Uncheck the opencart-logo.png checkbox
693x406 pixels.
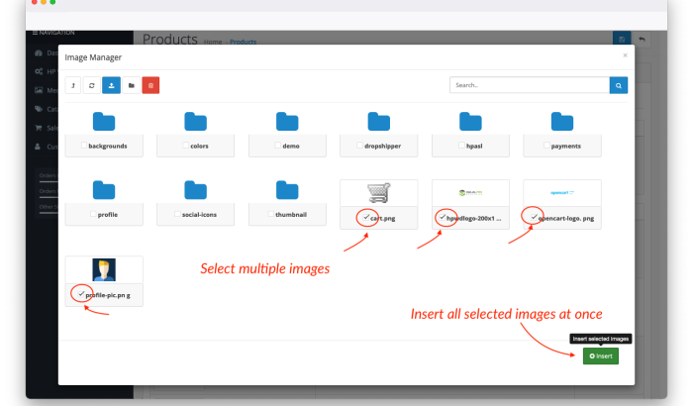[534, 217]
